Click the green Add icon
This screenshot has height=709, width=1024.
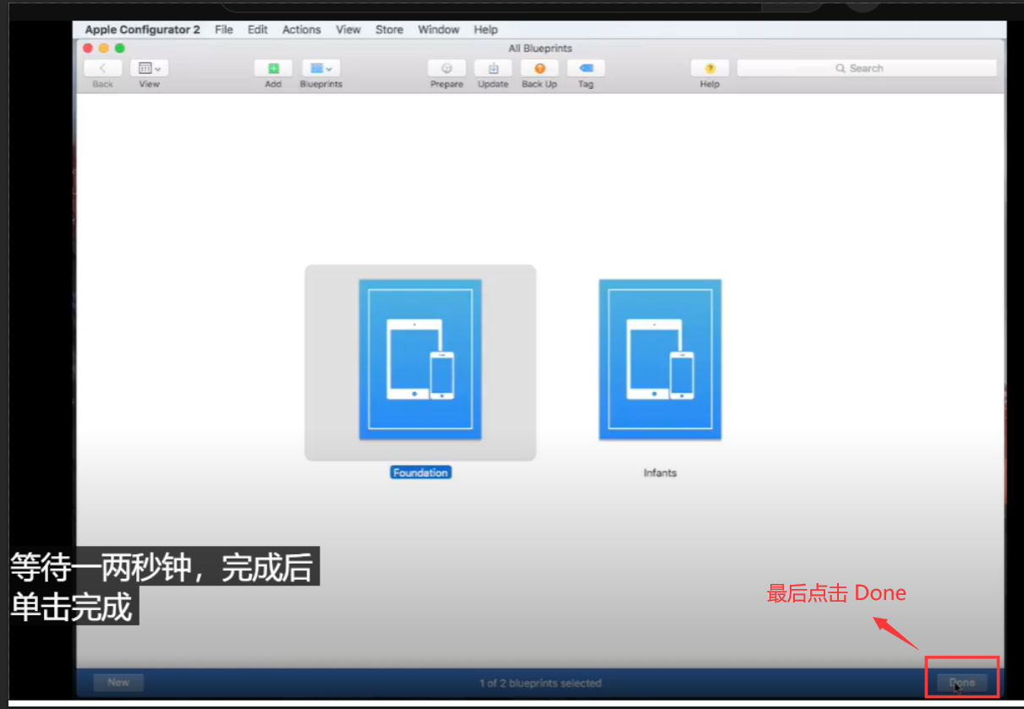click(273, 68)
